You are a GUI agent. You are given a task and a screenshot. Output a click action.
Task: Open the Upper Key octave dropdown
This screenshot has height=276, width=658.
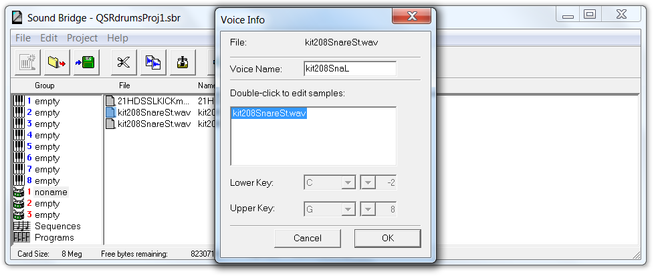368,209
